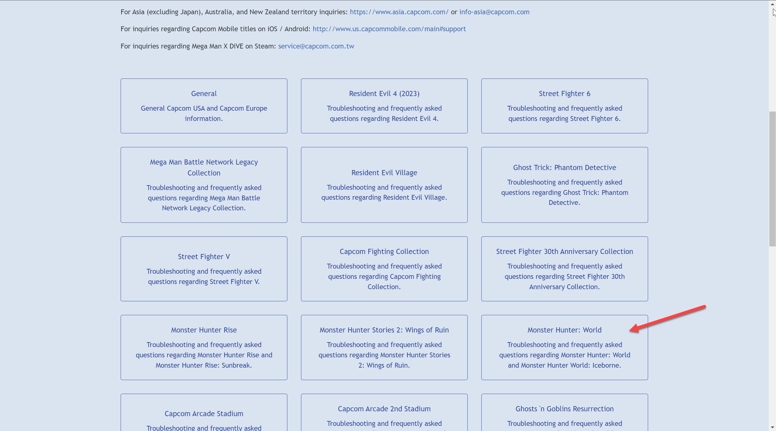Open the Capcom Mobile support link
Viewport: 776px width, 431px height.
tap(389, 29)
